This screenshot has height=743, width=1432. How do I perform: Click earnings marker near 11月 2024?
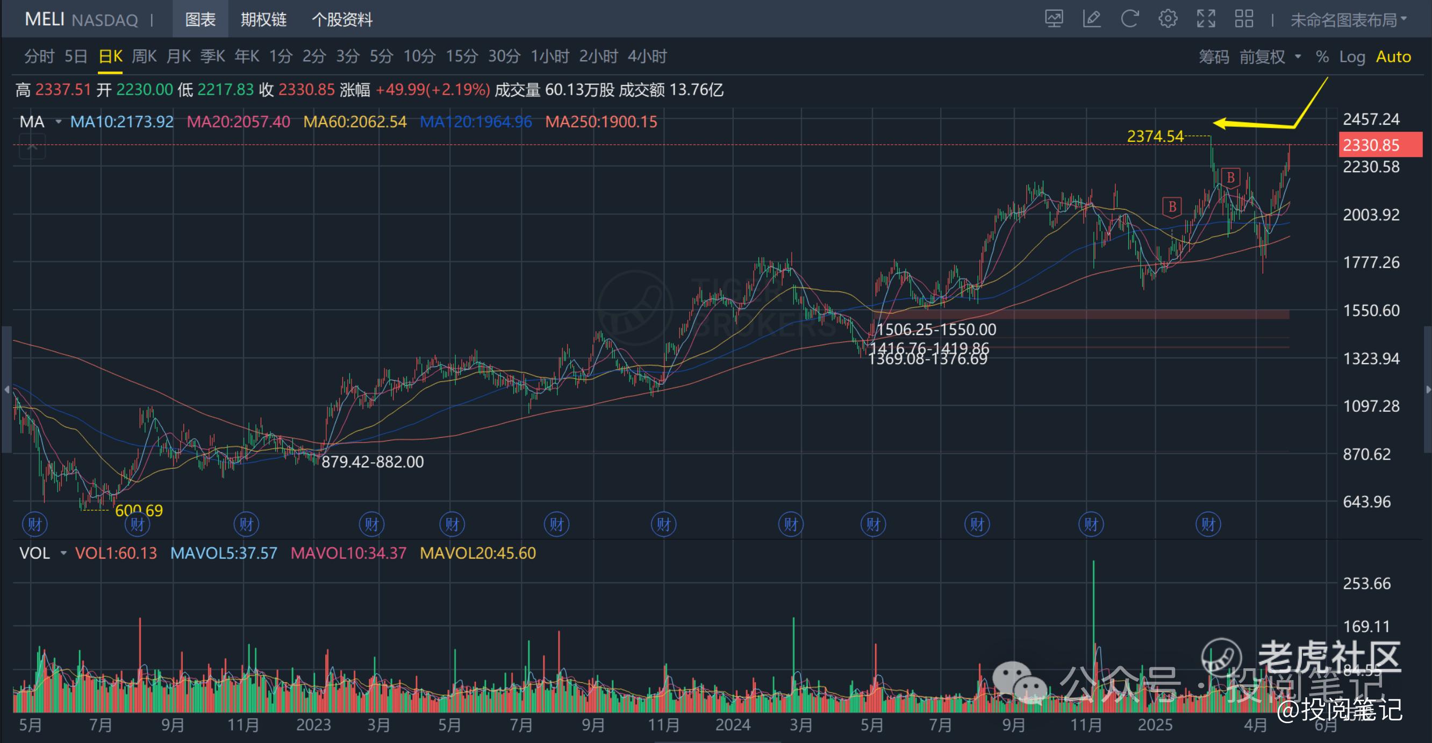click(x=1091, y=524)
